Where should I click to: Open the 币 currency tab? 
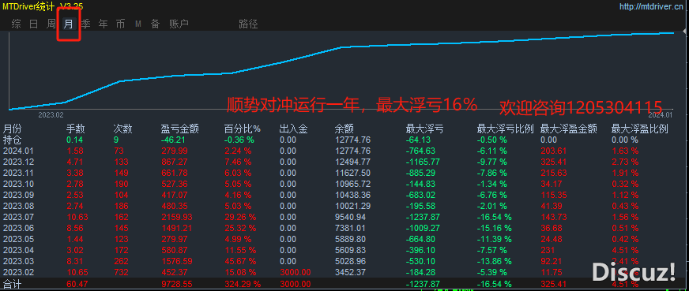(x=120, y=24)
